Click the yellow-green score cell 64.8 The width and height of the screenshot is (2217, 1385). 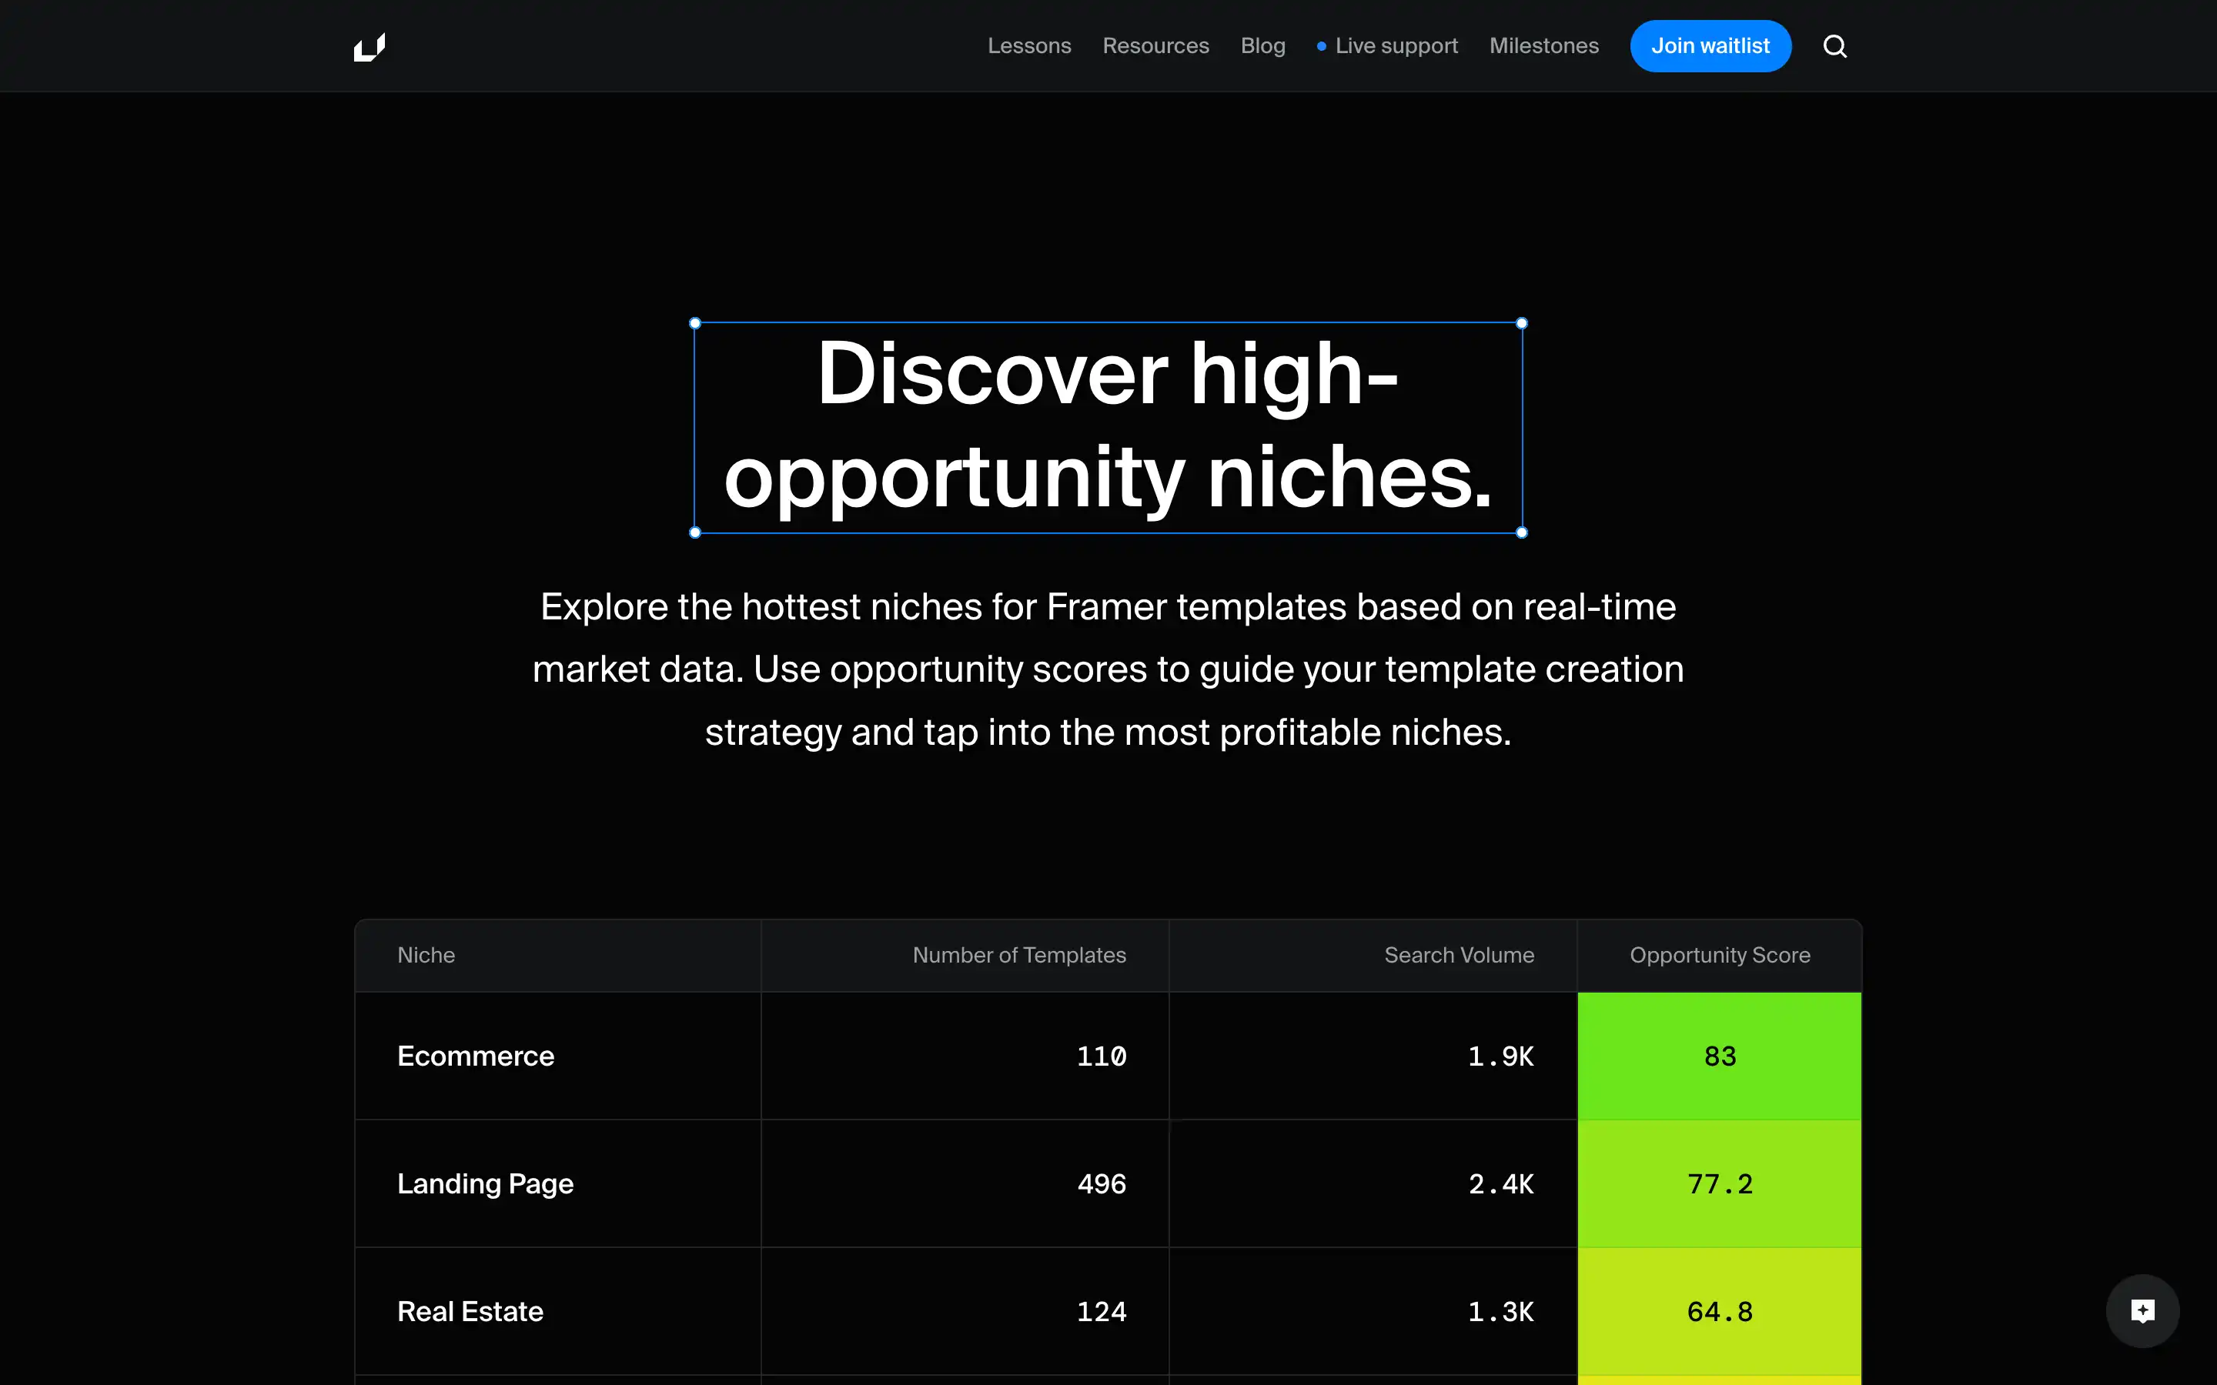pos(1720,1312)
